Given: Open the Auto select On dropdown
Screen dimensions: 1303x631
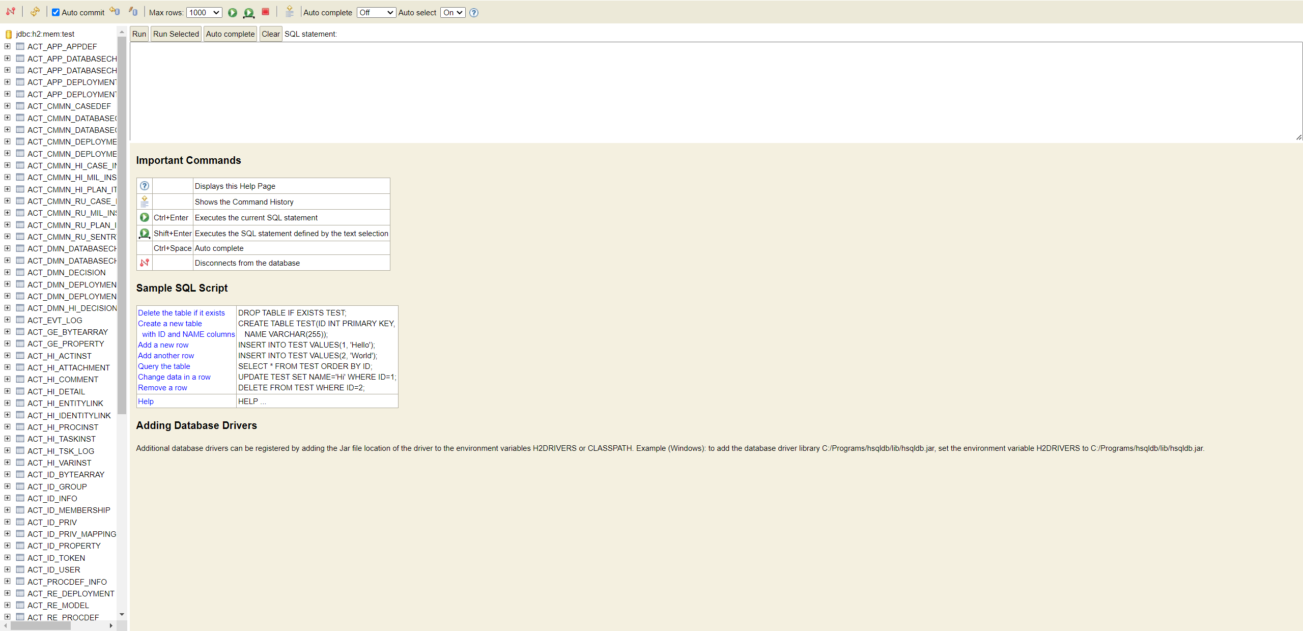Looking at the screenshot, I should pyautogui.click(x=452, y=12).
